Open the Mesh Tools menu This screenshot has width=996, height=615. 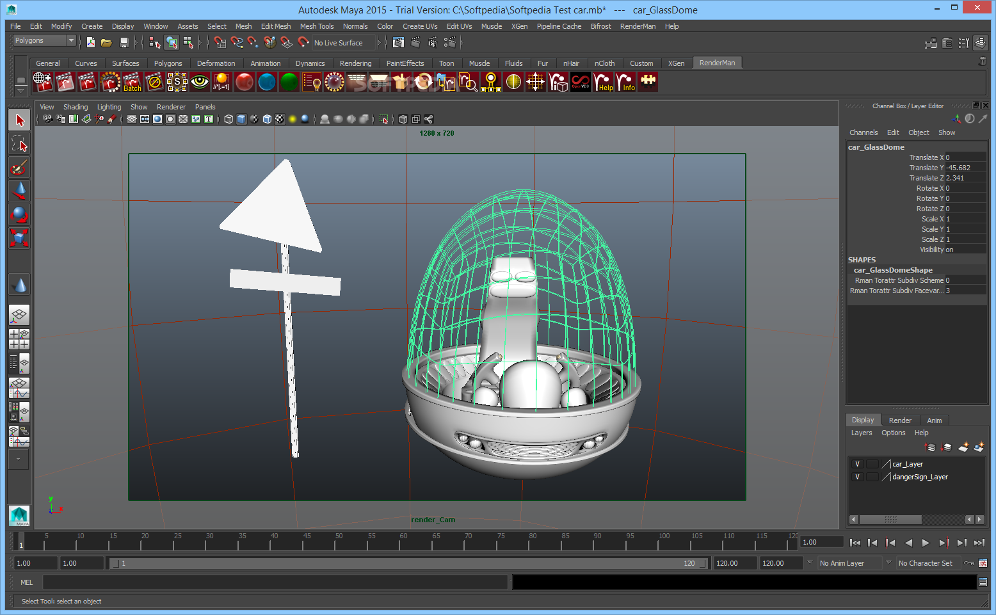tap(317, 26)
